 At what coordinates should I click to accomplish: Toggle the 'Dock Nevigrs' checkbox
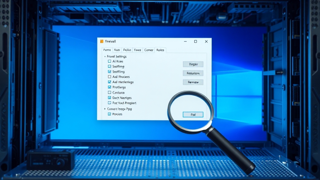(110, 98)
